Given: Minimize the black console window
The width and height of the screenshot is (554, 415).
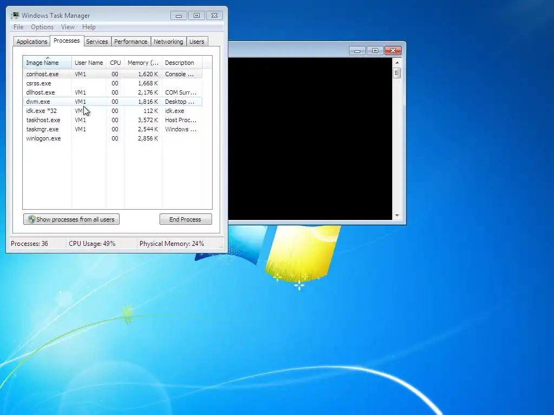Looking at the screenshot, I should coord(357,51).
